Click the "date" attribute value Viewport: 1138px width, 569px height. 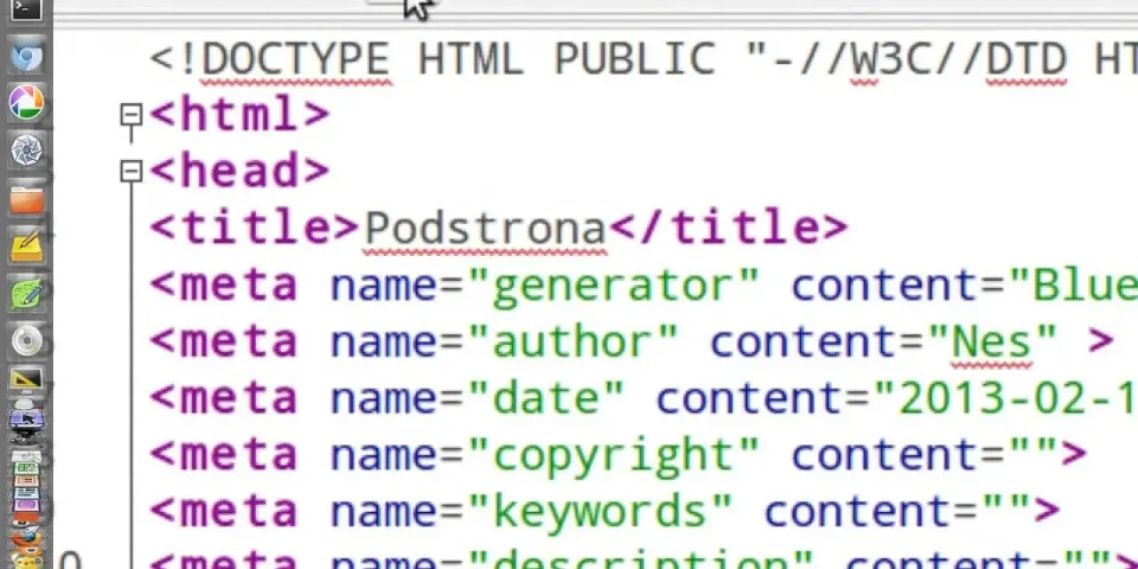coord(546,399)
